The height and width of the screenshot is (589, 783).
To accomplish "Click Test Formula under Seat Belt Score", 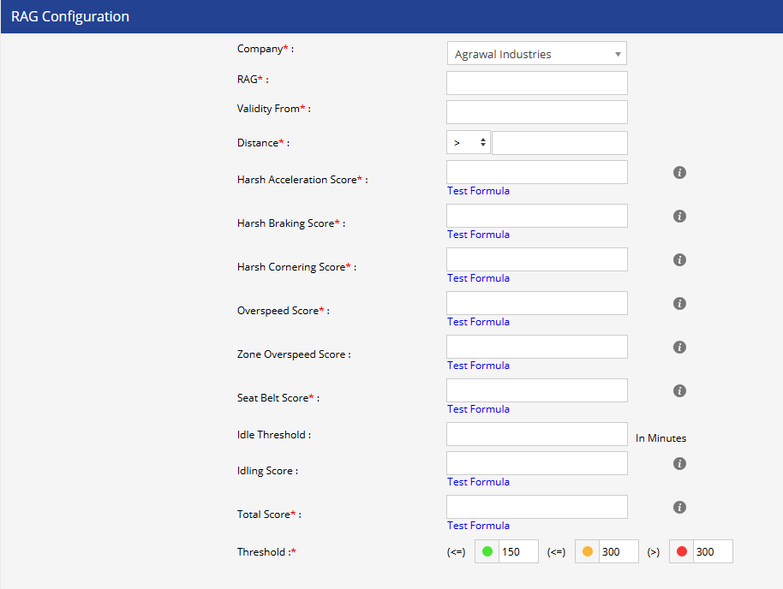I will pyautogui.click(x=478, y=409).
